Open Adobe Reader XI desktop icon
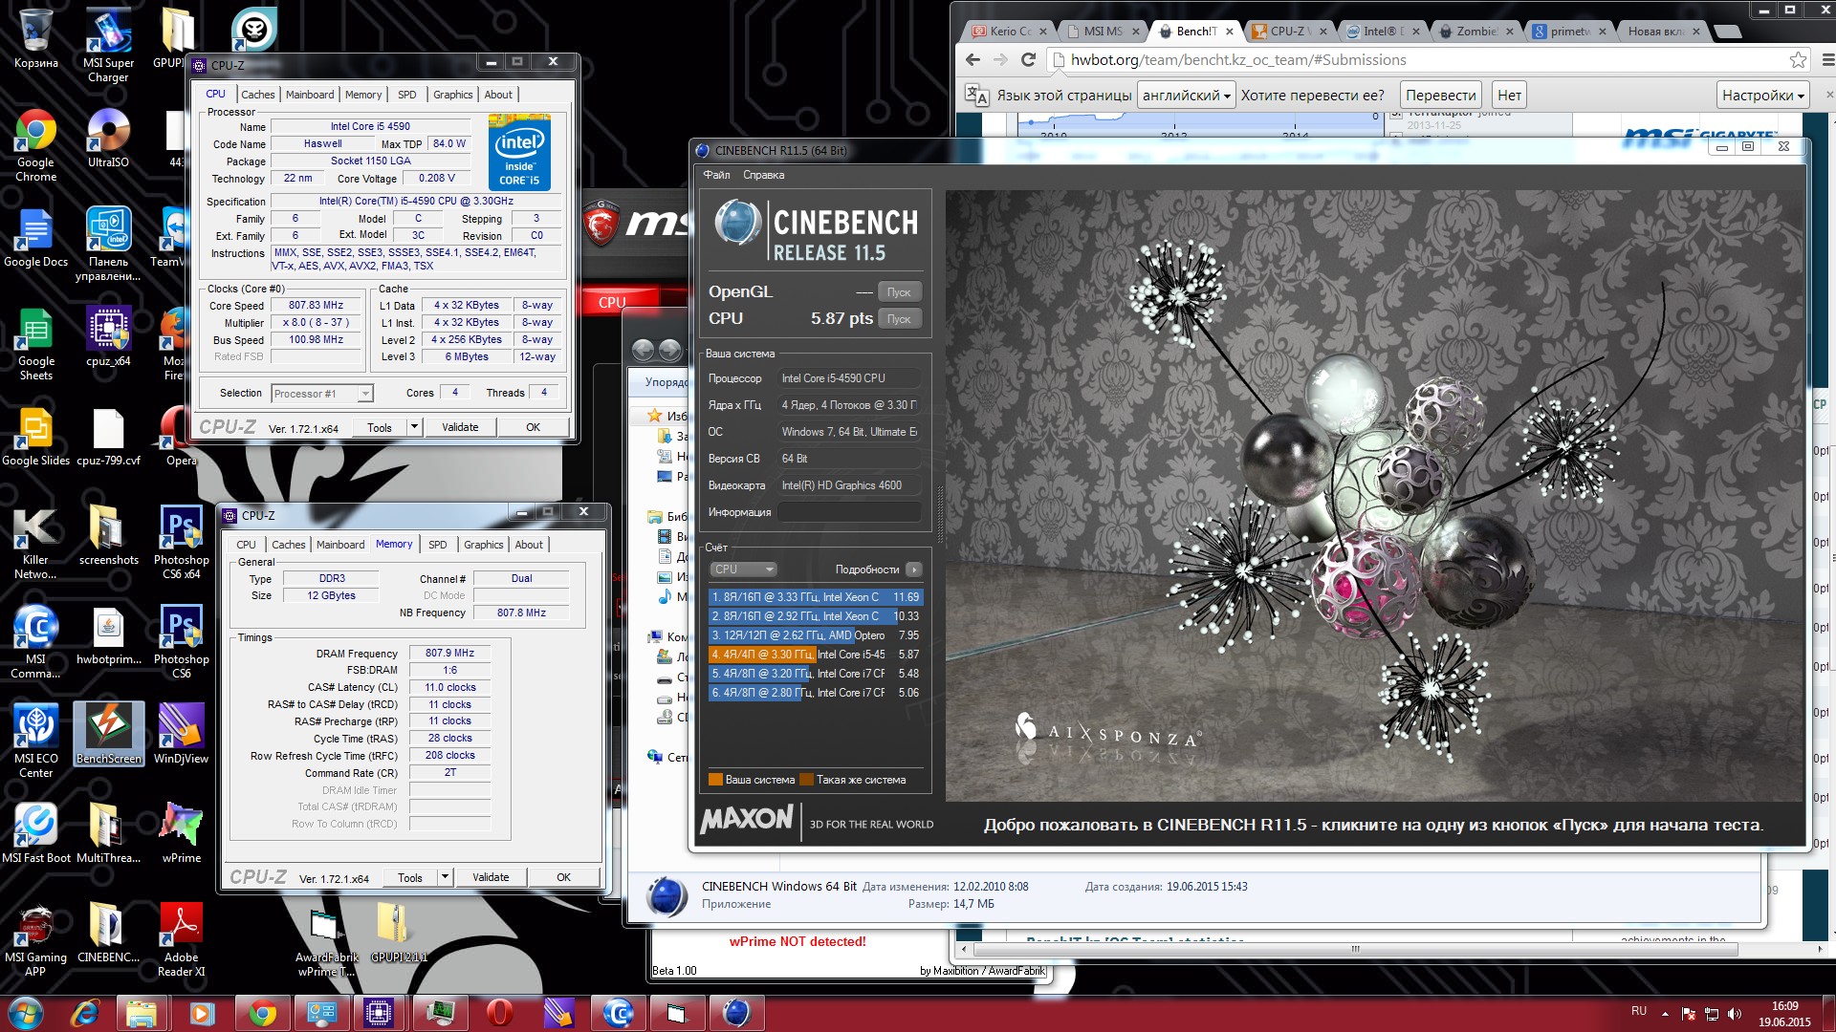 (x=181, y=940)
